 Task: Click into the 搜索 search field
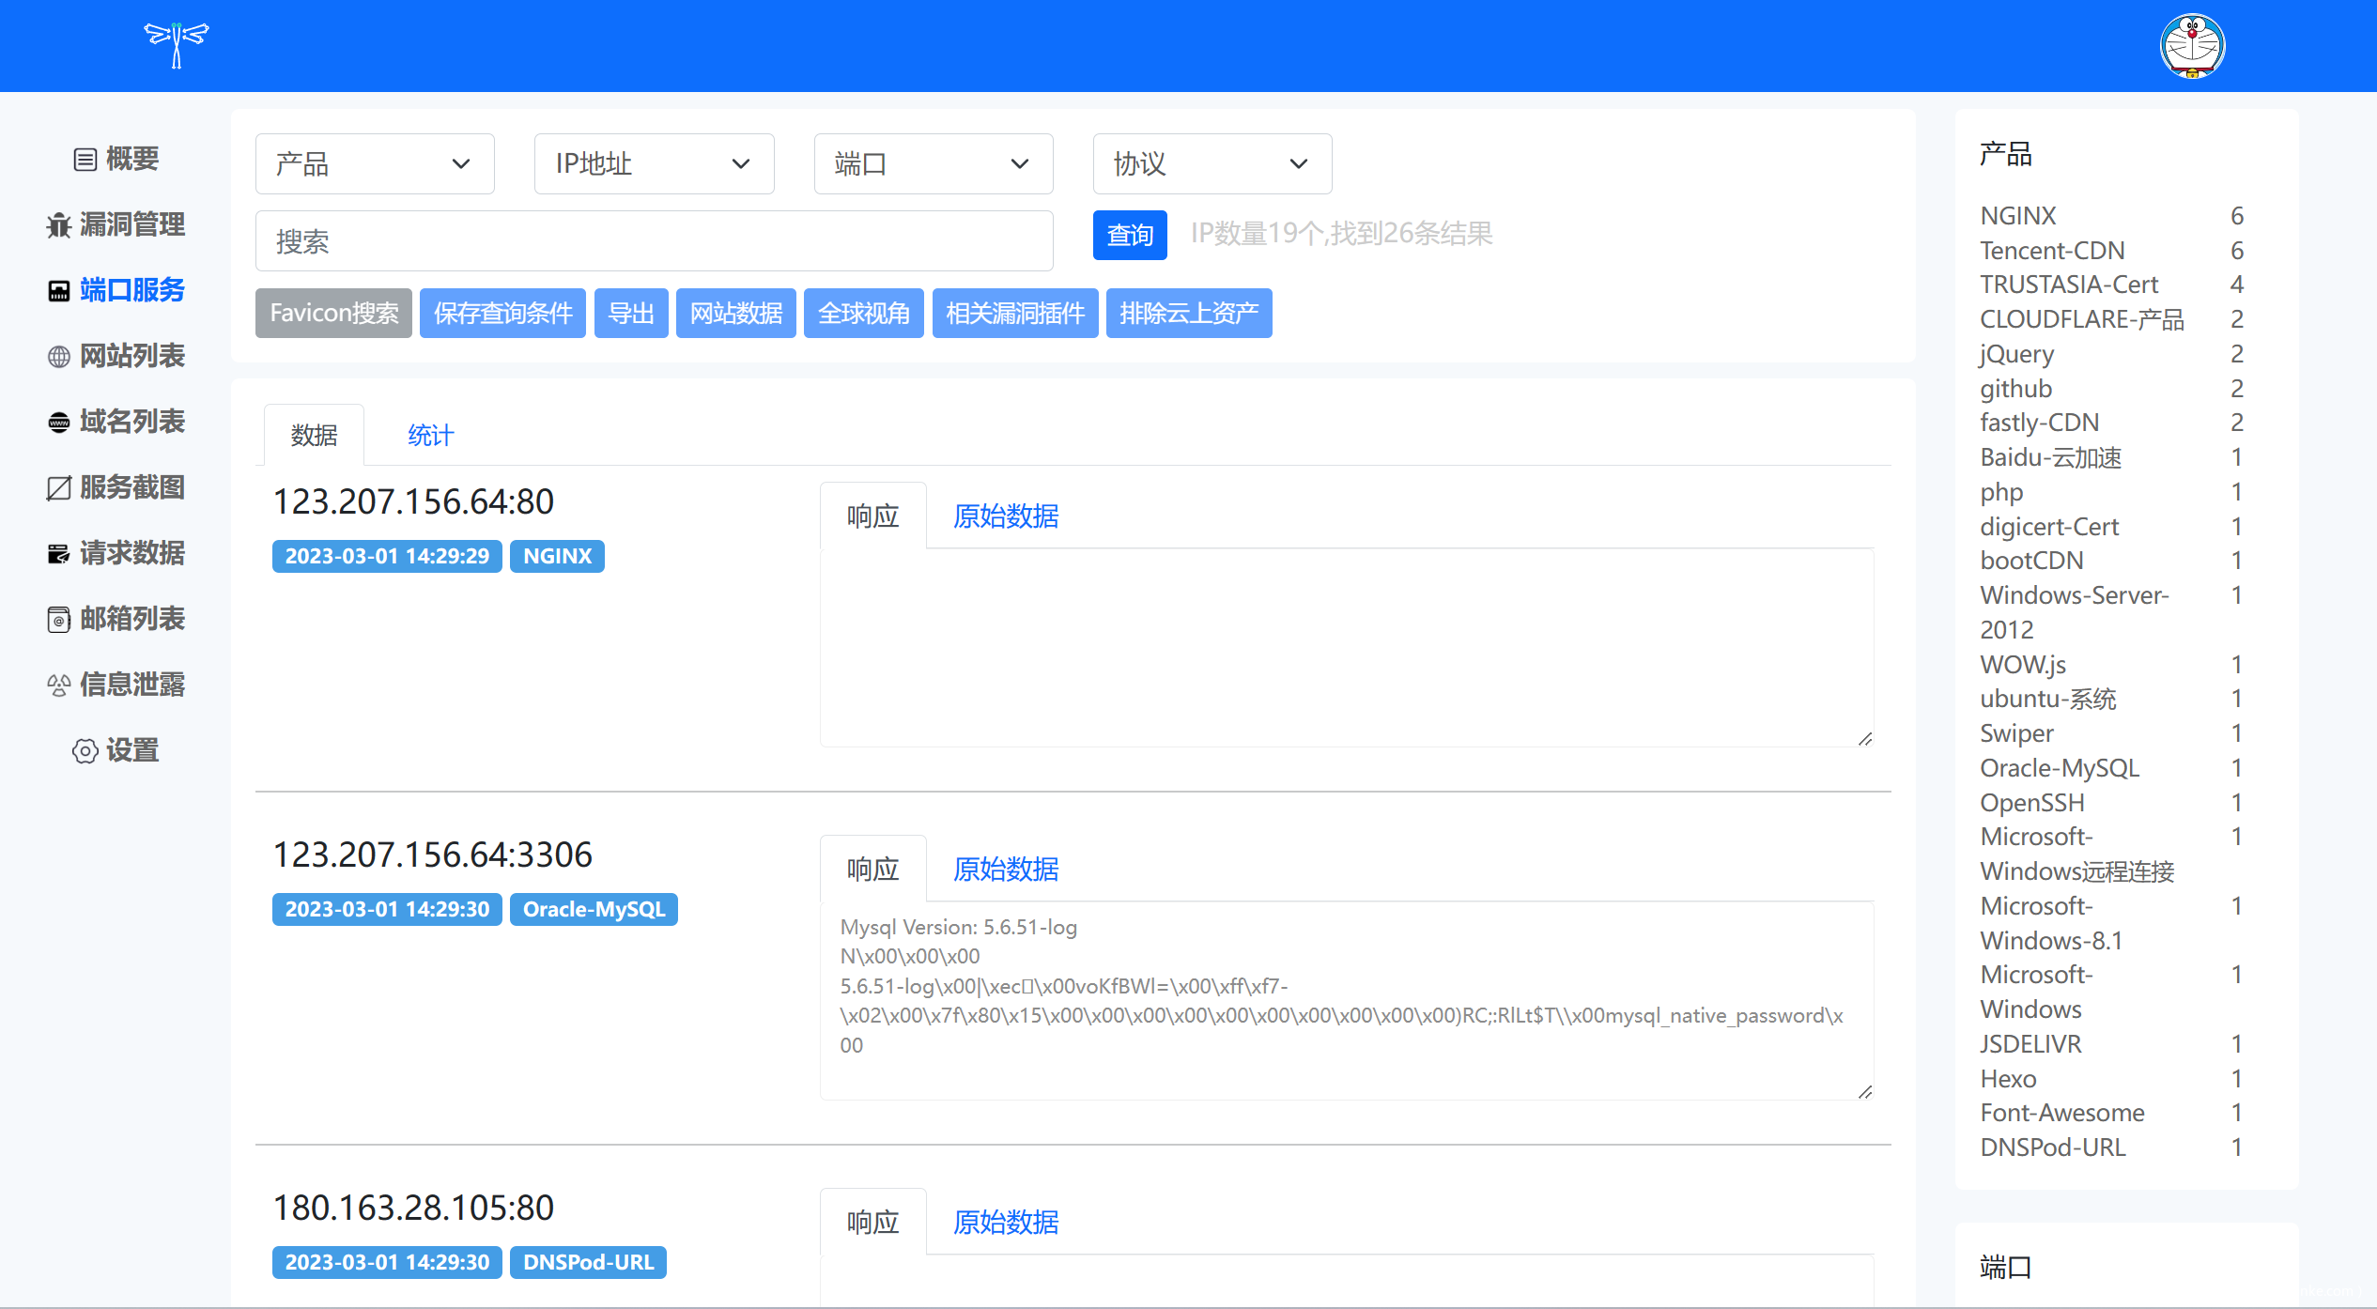pyautogui.click(x=654, y=242)
